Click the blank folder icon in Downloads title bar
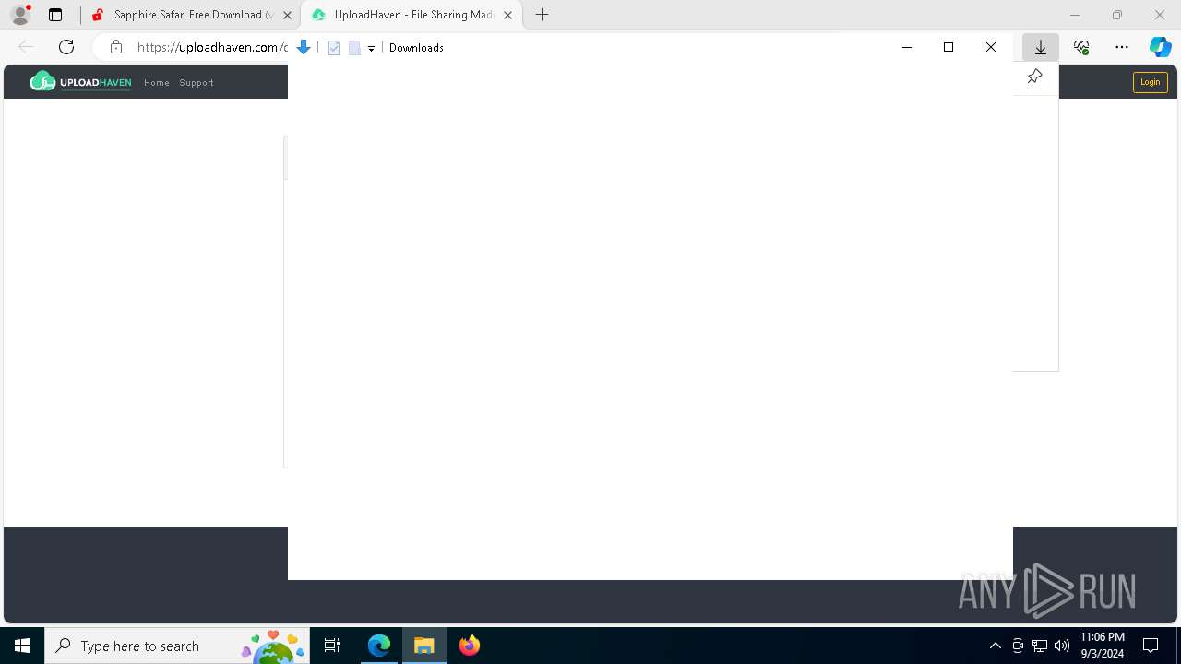 click(x=354, y=48)
